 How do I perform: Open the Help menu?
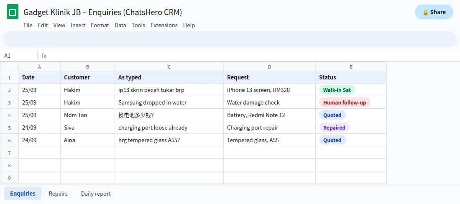189,25
